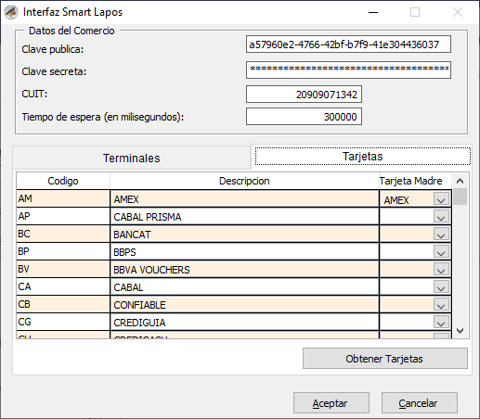This screenshot has height=419, width=480.
Task: Focus the Clave publica input field
Action: pos(348,44)
